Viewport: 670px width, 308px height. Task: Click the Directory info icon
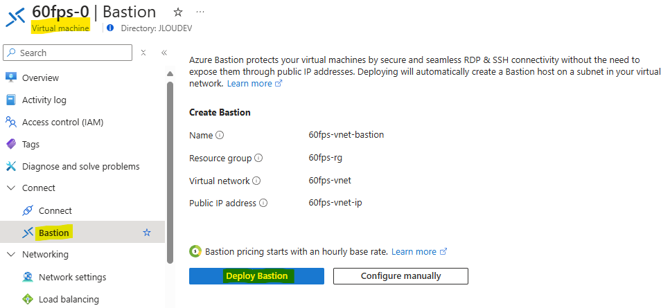(x=110, y=28)
